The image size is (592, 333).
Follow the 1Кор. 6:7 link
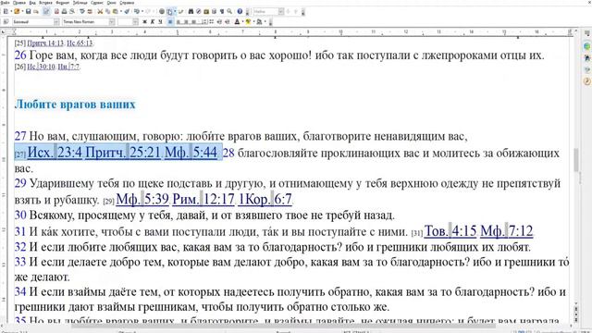[265, 199]
